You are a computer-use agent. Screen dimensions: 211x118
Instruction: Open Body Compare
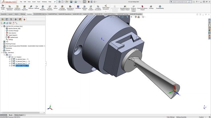coord(91,8)
